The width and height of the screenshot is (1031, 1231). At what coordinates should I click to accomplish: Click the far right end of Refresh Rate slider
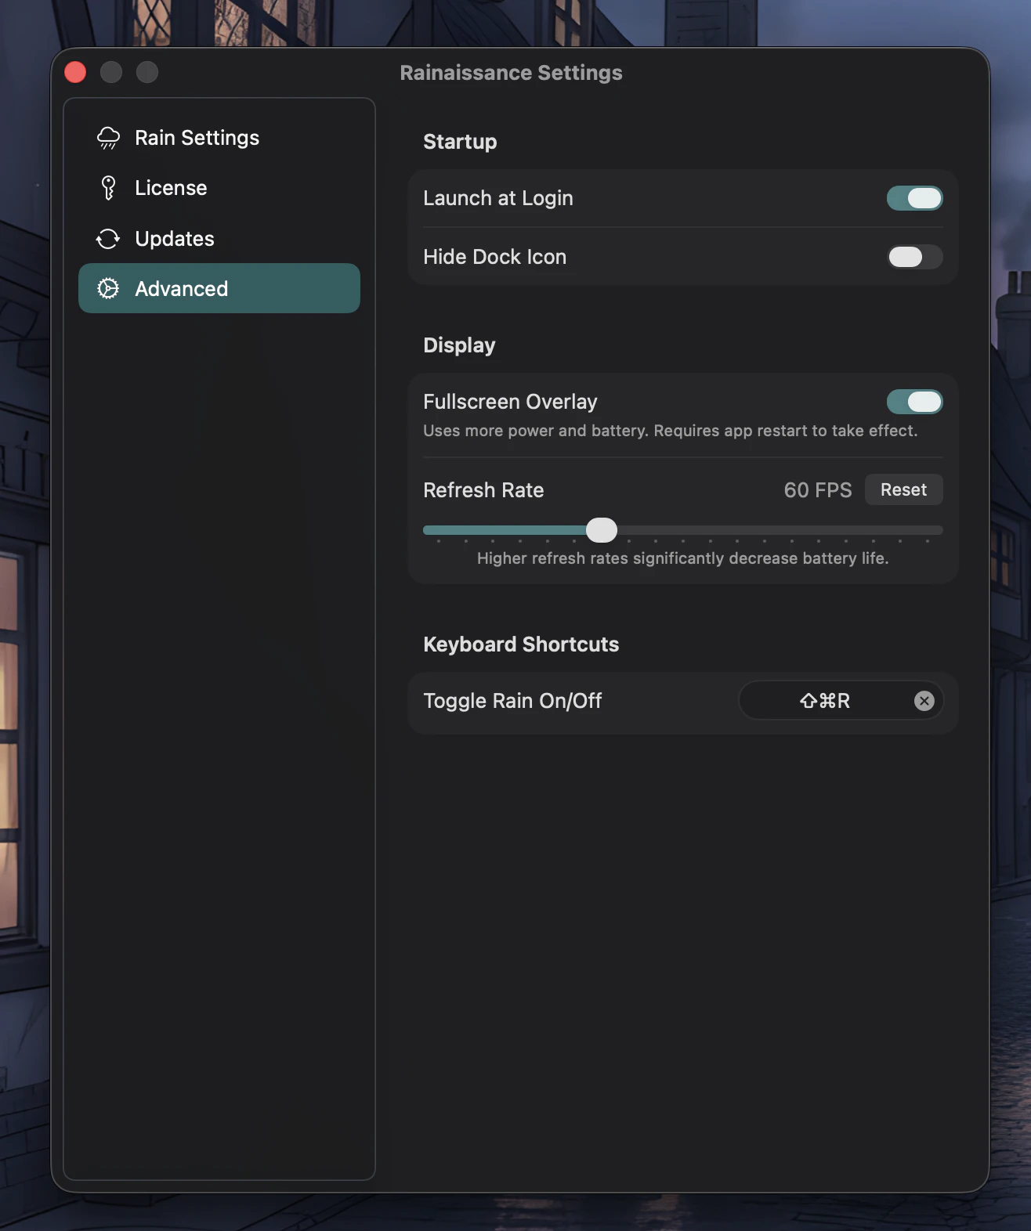[939, 530]
